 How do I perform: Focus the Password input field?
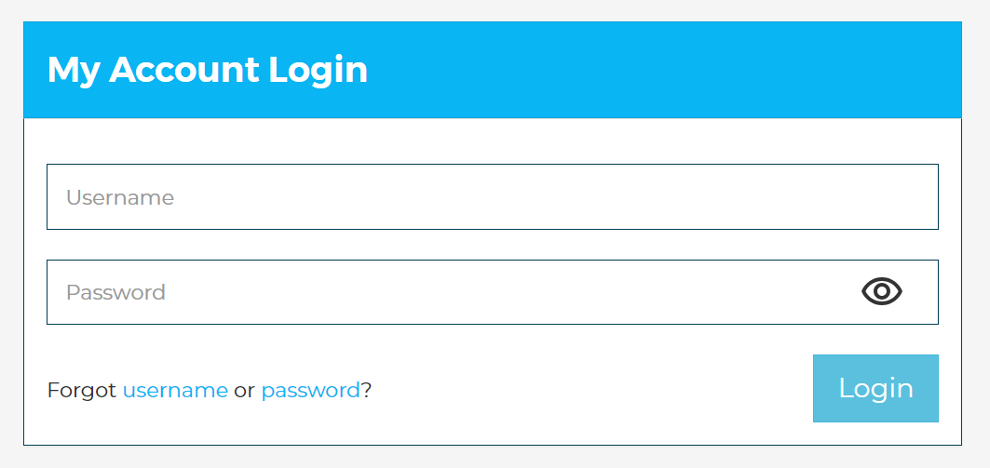pyautogui.click(x=493, y=292)
